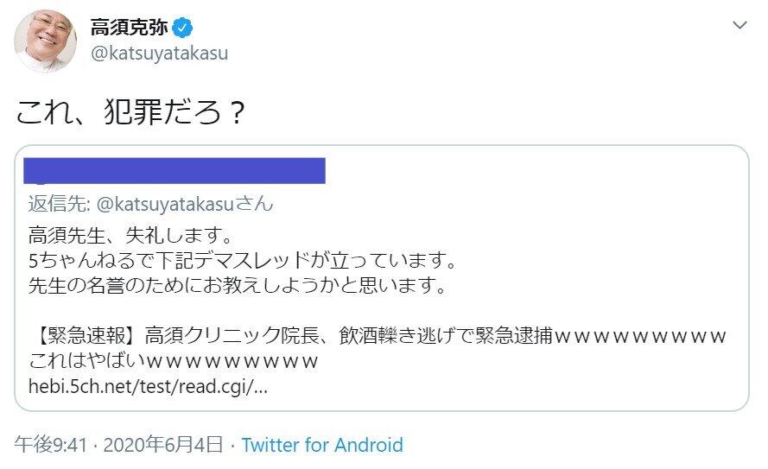Open the hebi.5ch.net/test/read.cgi link

149,386
